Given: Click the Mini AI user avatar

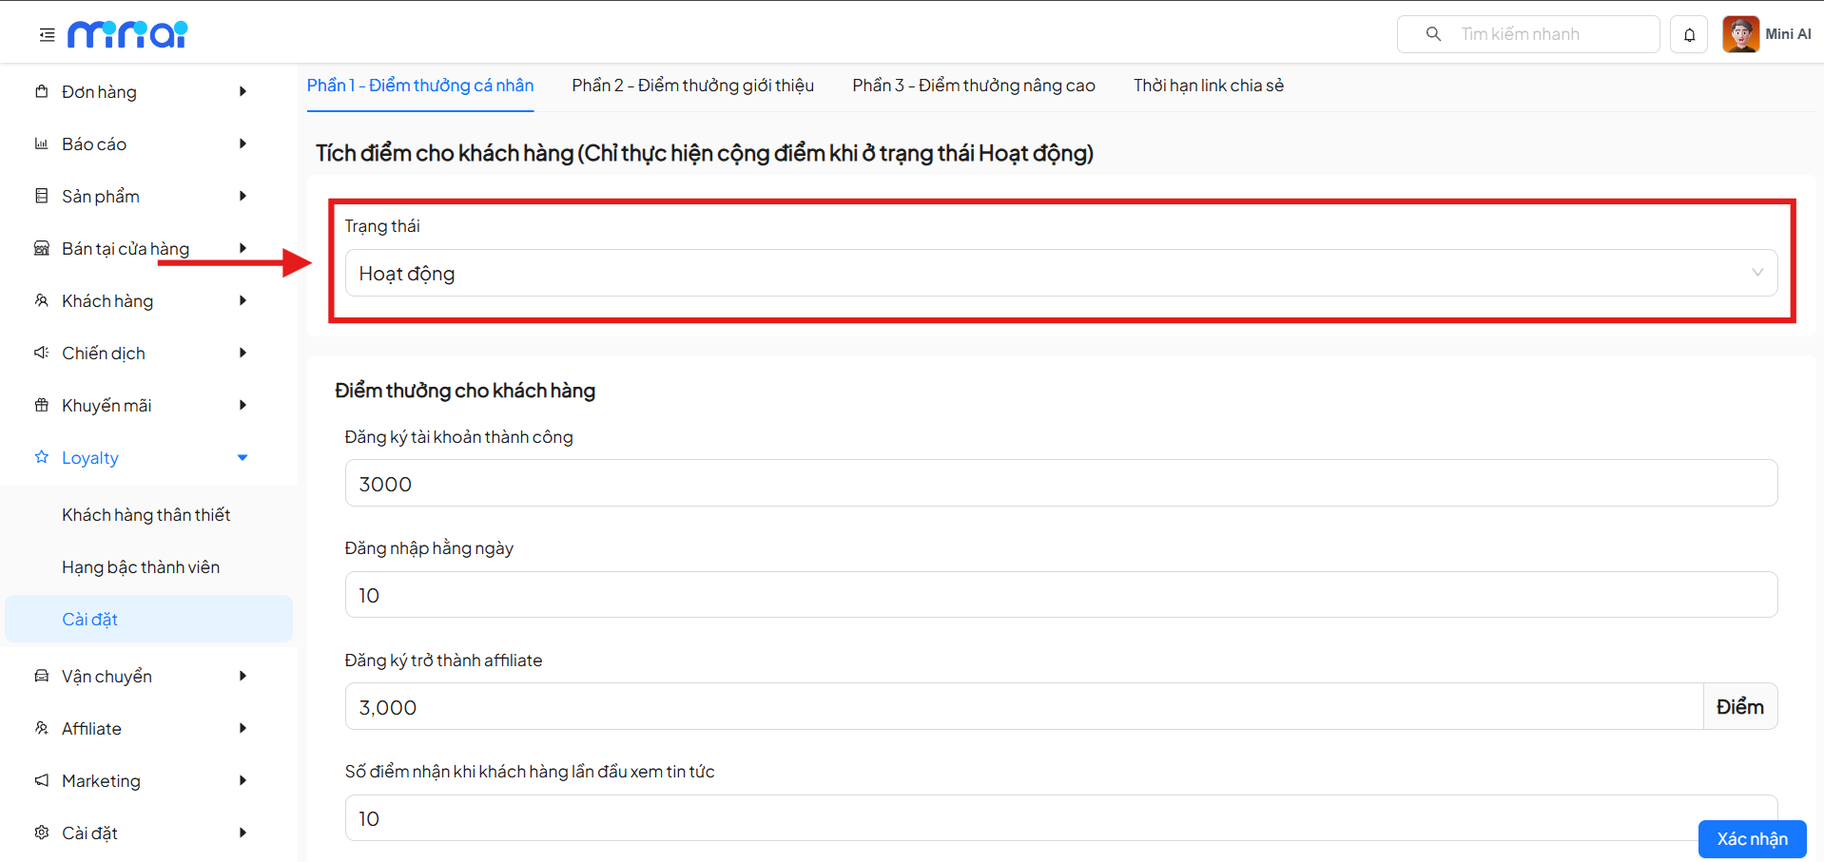Looking at the screenshot, I should click(1740, 34).
